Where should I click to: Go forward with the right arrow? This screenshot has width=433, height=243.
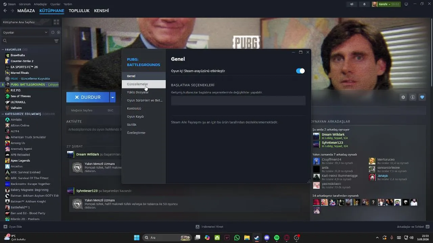(x=13, y=11)
